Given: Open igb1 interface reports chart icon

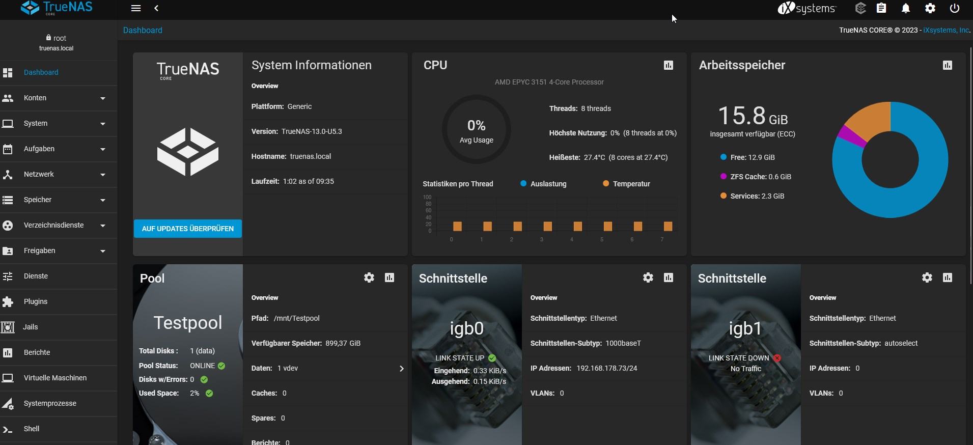Looking at the screenshot, I should tap(948, 277).
